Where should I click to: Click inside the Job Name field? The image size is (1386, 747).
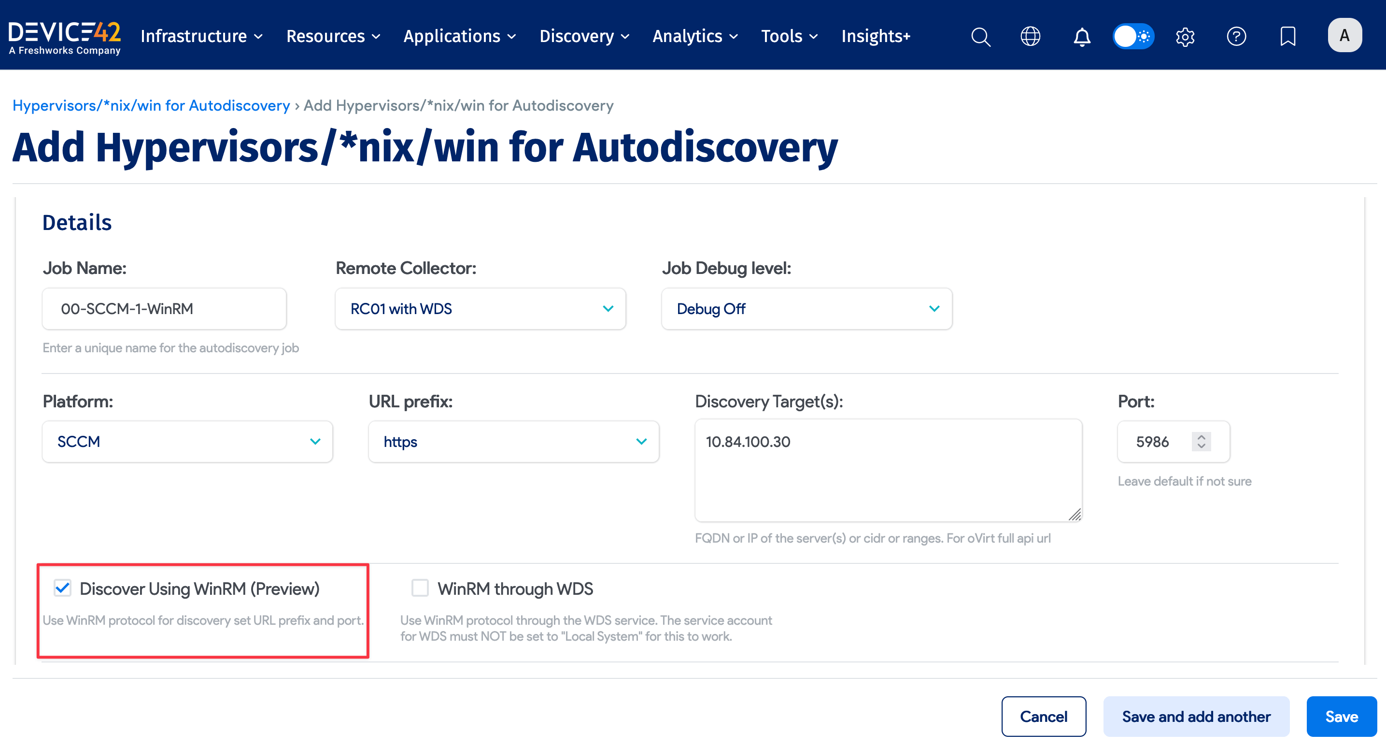tap(164, 308)
